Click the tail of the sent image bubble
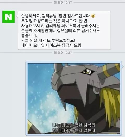Screen dimensions: 125x137 pyautogui.click(x=123, y=66)
